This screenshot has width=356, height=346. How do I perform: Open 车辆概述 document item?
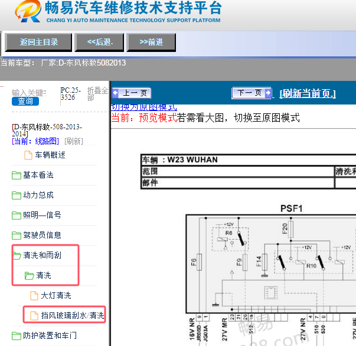[50, 155]
